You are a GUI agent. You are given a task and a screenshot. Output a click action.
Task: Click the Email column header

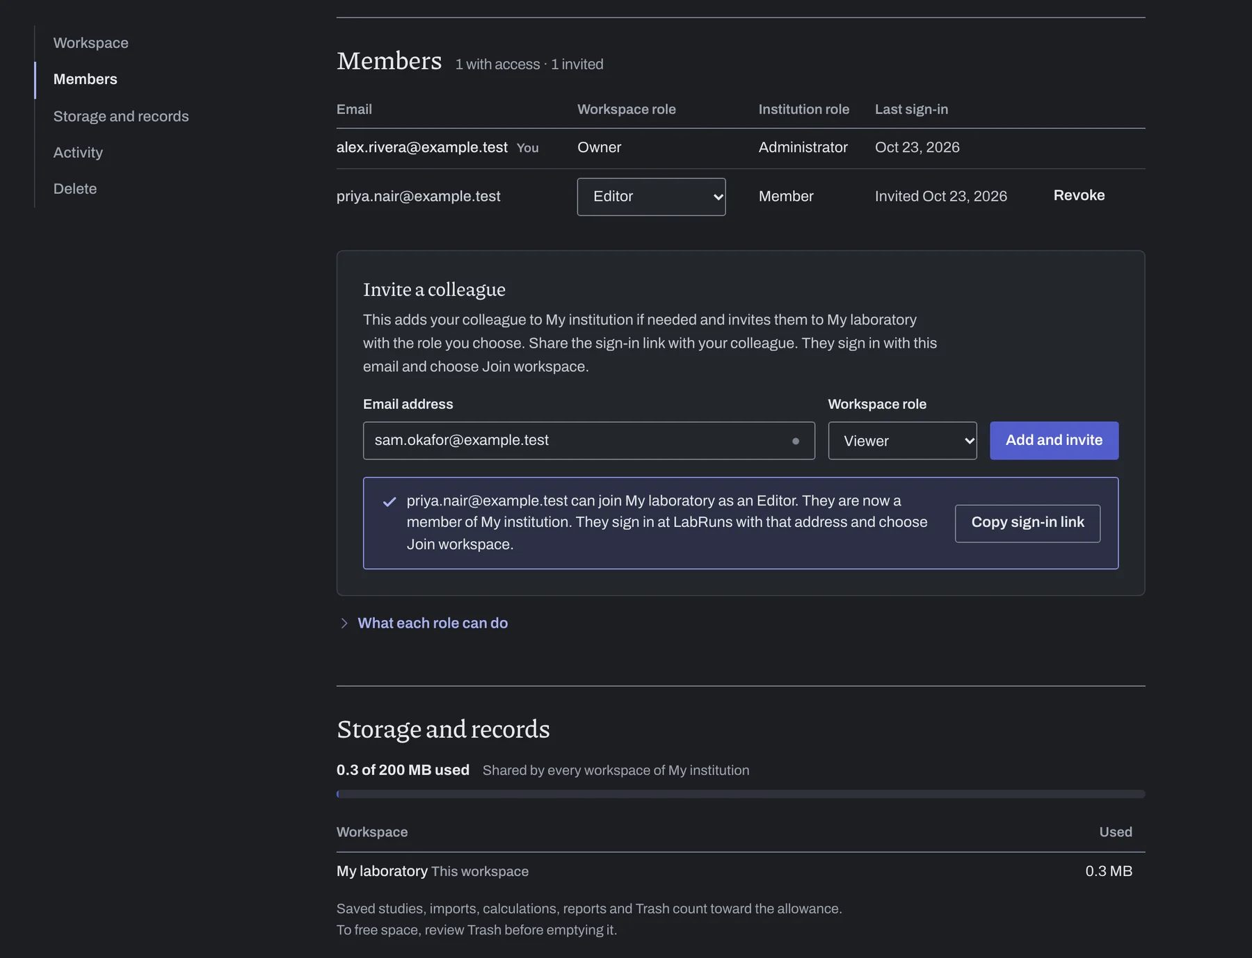(x=354, y=109)
